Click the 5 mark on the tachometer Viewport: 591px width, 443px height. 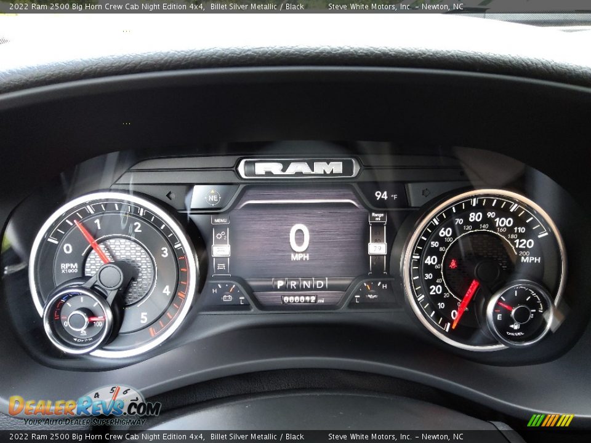tap(143, 318)
